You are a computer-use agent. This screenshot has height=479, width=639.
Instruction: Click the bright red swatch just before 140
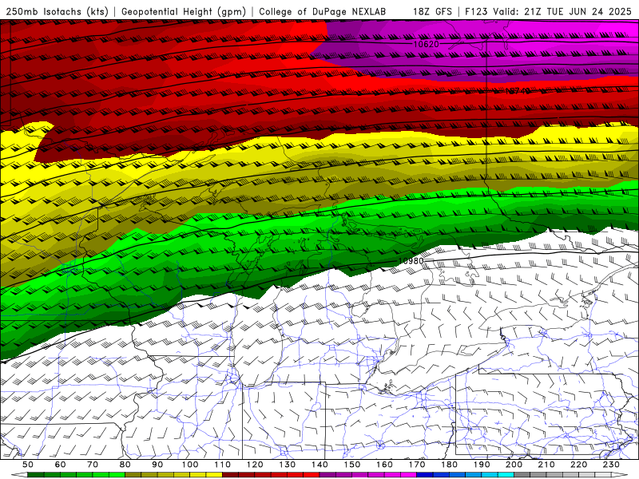click(x=312, y=475)
